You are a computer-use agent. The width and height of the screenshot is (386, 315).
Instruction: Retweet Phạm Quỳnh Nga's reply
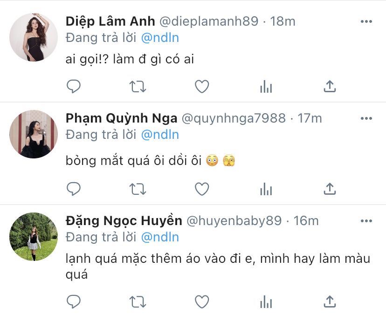tap(138, 189)
